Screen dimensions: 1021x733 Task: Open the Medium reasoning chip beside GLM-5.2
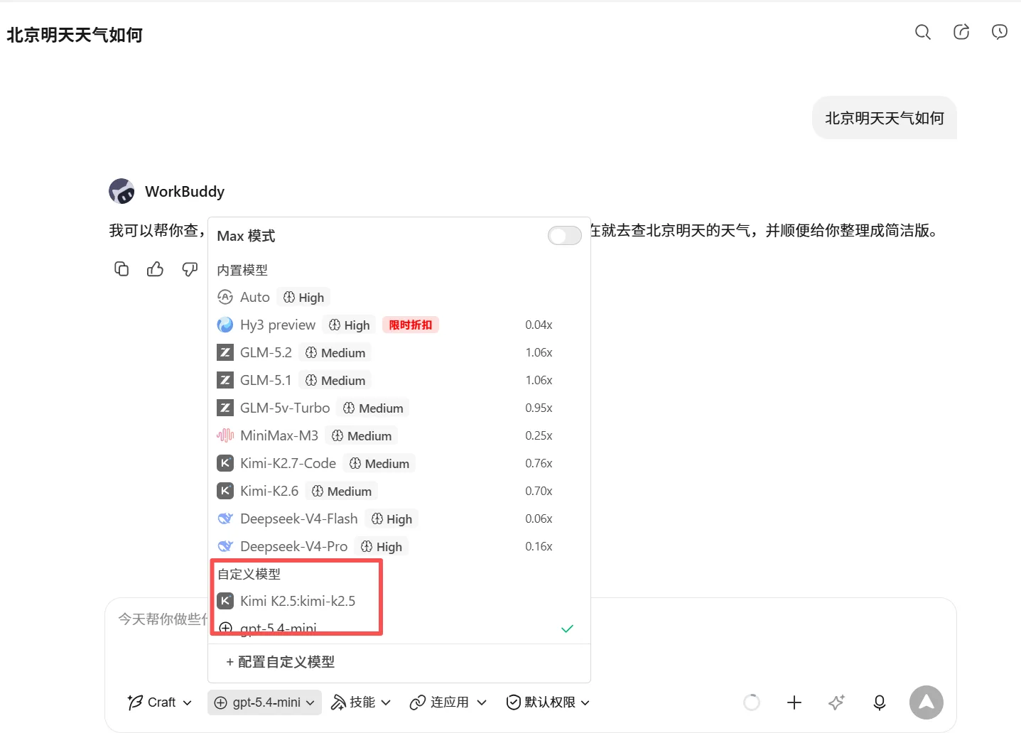pos(335,352)
